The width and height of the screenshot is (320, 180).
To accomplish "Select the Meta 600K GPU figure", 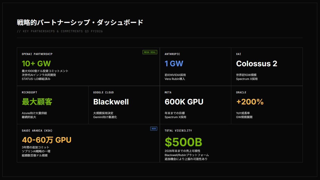I will coord(184,102).
